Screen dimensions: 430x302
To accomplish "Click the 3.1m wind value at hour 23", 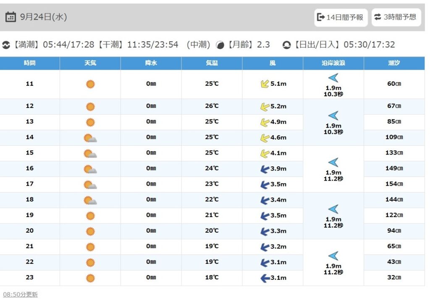I will 278,278.
